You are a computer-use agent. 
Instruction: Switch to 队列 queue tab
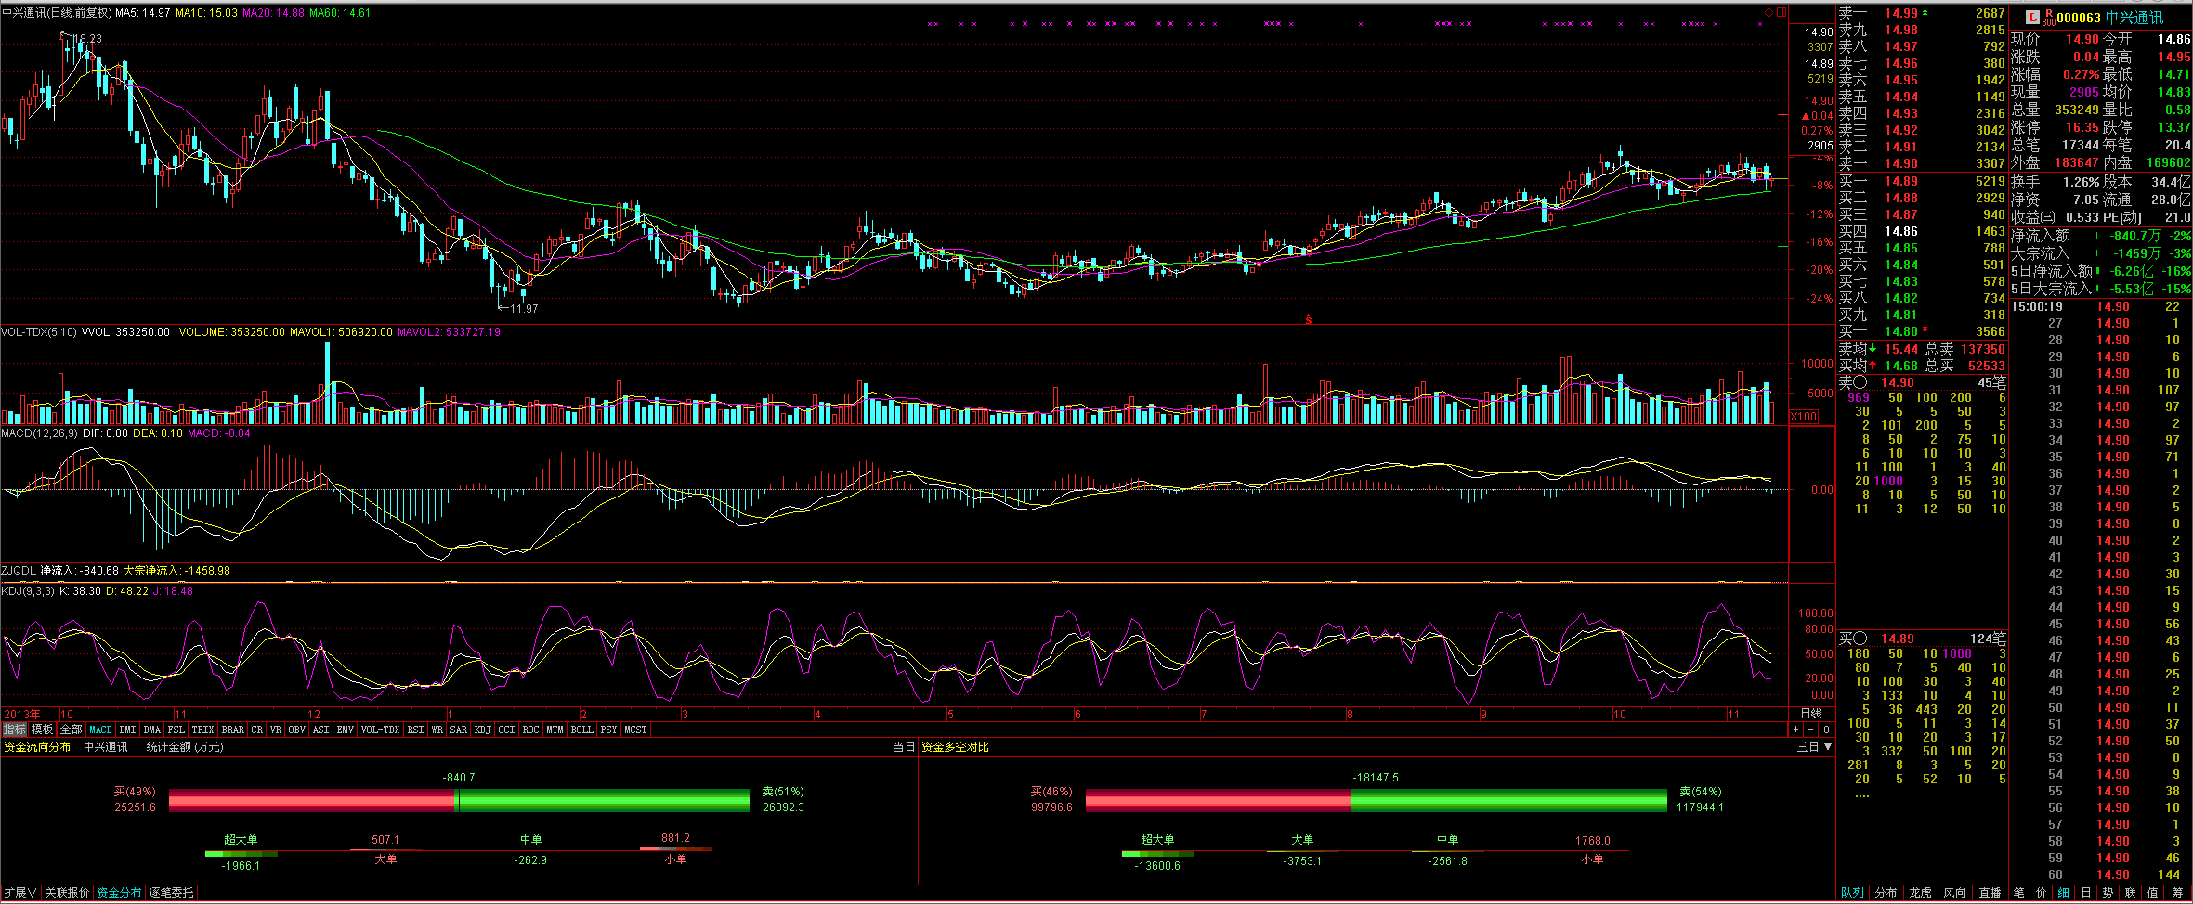(1852, 893)
